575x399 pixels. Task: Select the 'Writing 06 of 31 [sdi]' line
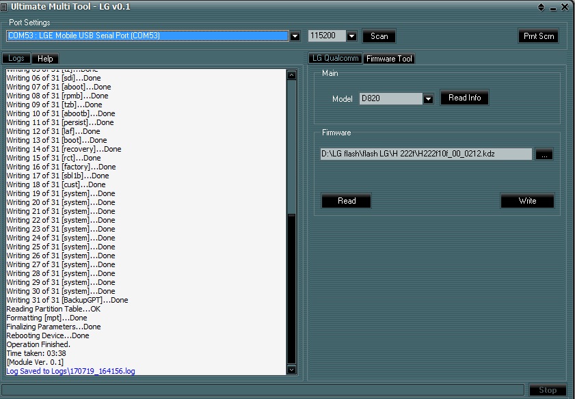[53, 78]
